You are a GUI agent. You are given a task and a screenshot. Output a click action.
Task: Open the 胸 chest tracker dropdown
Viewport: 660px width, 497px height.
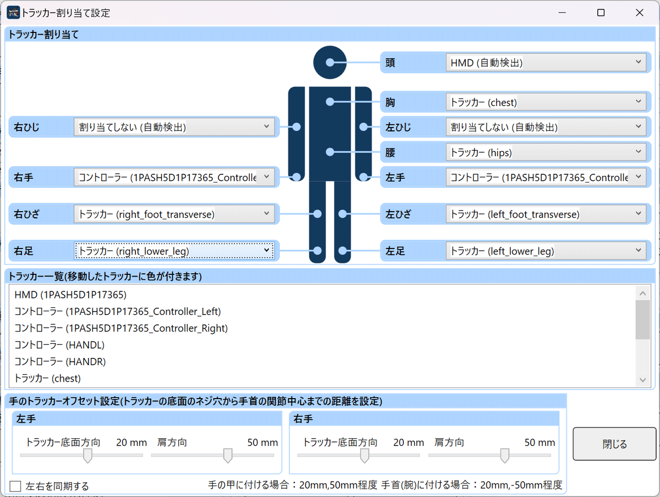tap(546, 102)
